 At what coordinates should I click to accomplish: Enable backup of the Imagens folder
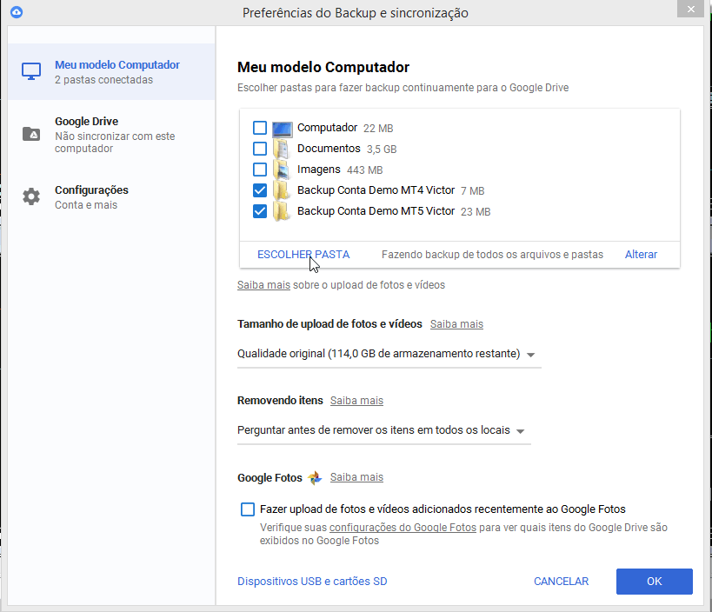click(x=260, y=170)
